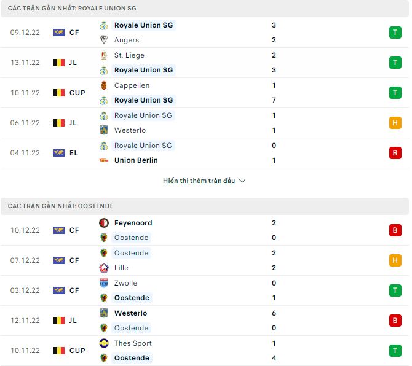Click the Thes Sport team logo
The width and height of the screenshot is (412, 366).
coord(103,343)
